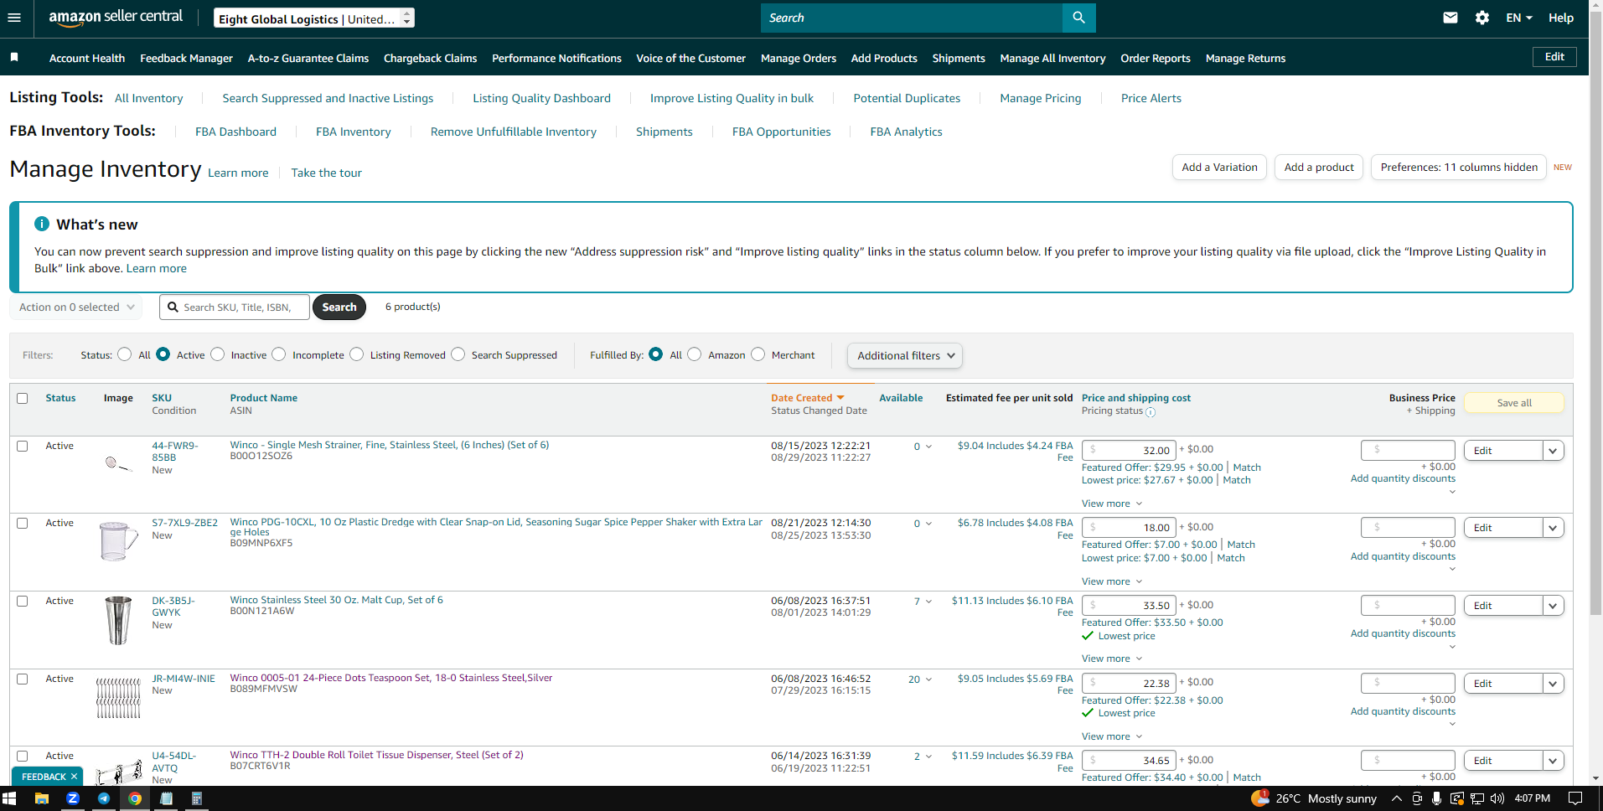Check the box for SKU JR-MI4W-INIE row

(x=23, y=679)
